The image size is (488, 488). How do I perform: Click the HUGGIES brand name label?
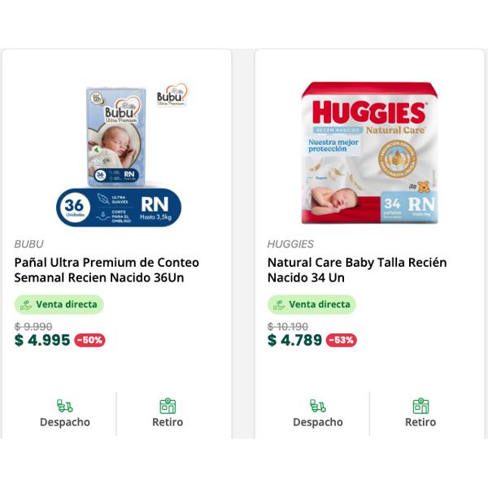[x=290, y=244]
